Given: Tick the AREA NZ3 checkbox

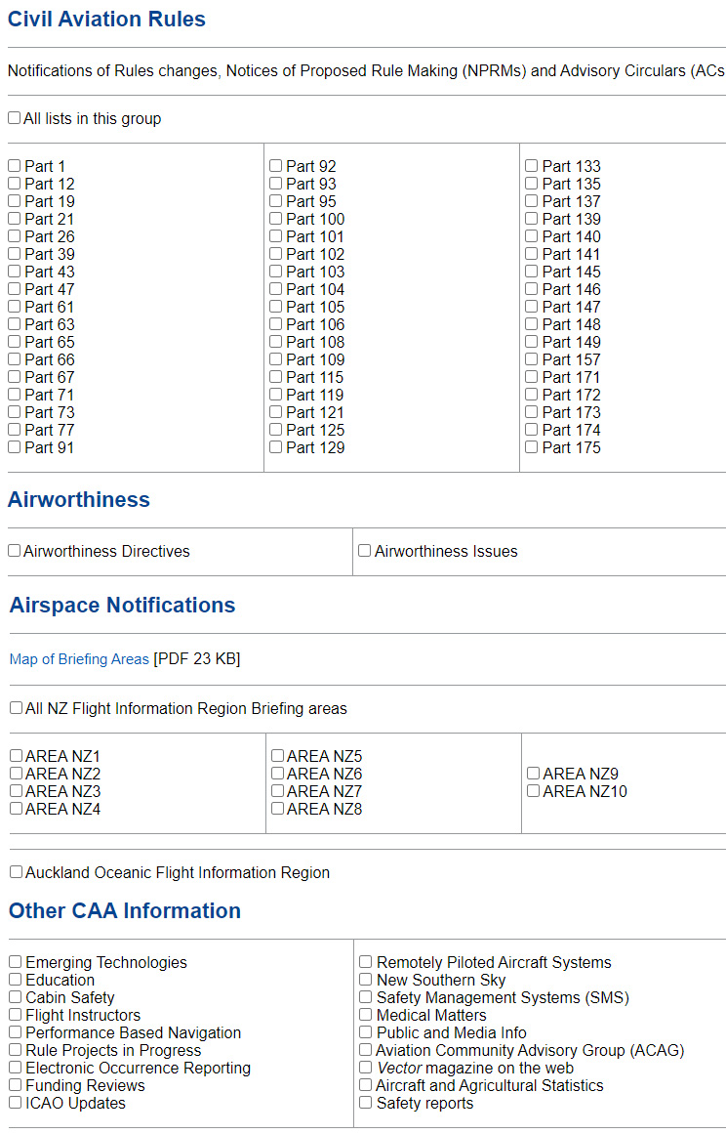Looking at the screenshot, I should [16, 790].
